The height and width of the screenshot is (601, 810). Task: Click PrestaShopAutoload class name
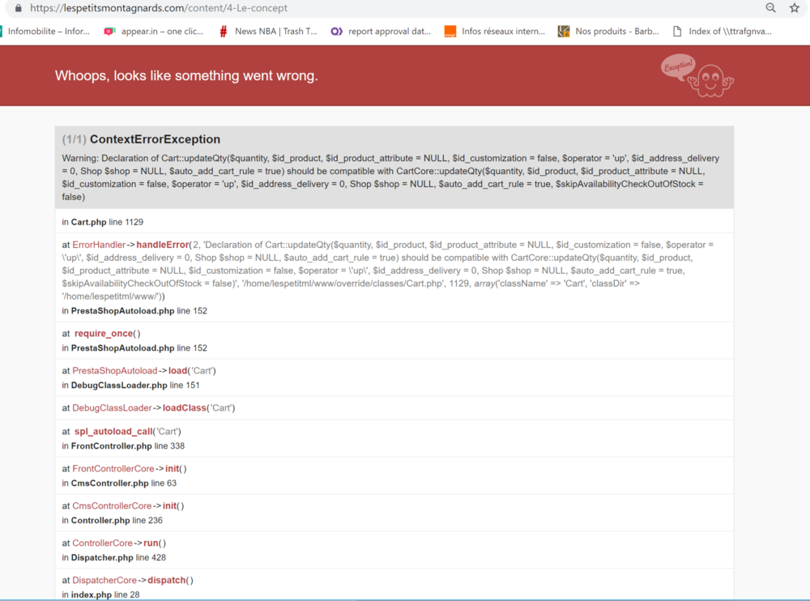(x=115, y=370)
